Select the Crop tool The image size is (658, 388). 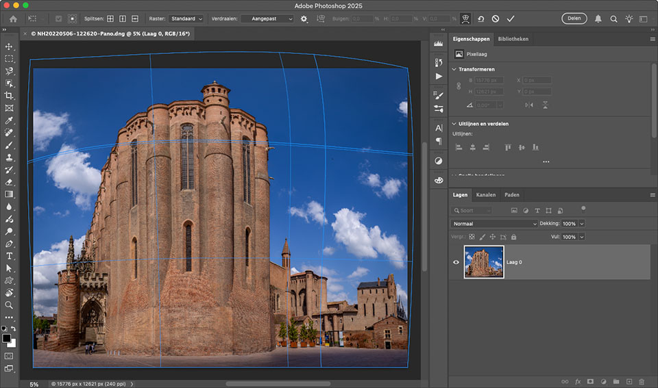click(x=9, y=96)
